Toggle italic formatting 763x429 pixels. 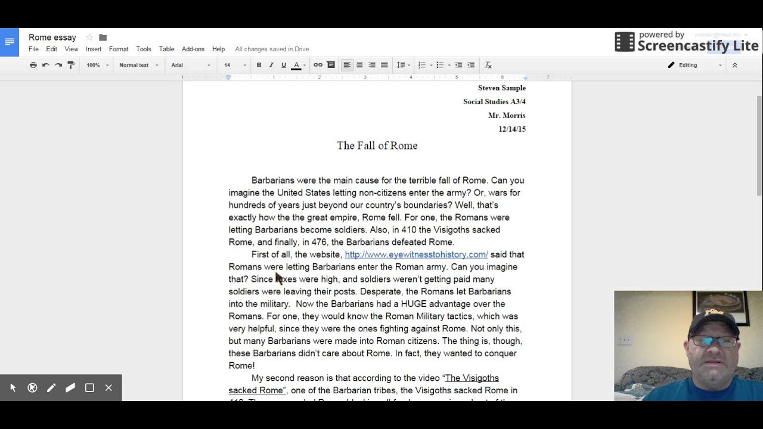pos(271,65)
